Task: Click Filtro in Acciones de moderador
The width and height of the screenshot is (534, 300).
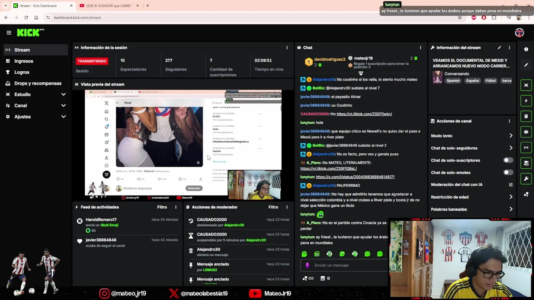Action: [x=273, y=207]
